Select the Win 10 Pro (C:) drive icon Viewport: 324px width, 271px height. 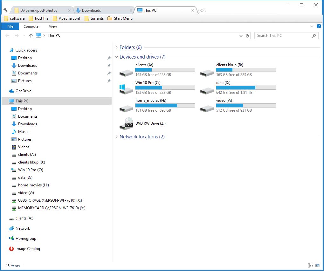pyautogui.click(x=126, y=89)
